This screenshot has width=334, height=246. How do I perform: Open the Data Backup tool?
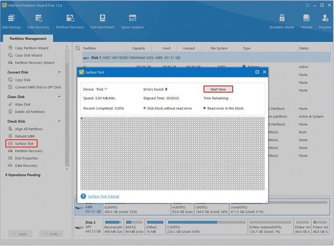(x=11, y=22)
